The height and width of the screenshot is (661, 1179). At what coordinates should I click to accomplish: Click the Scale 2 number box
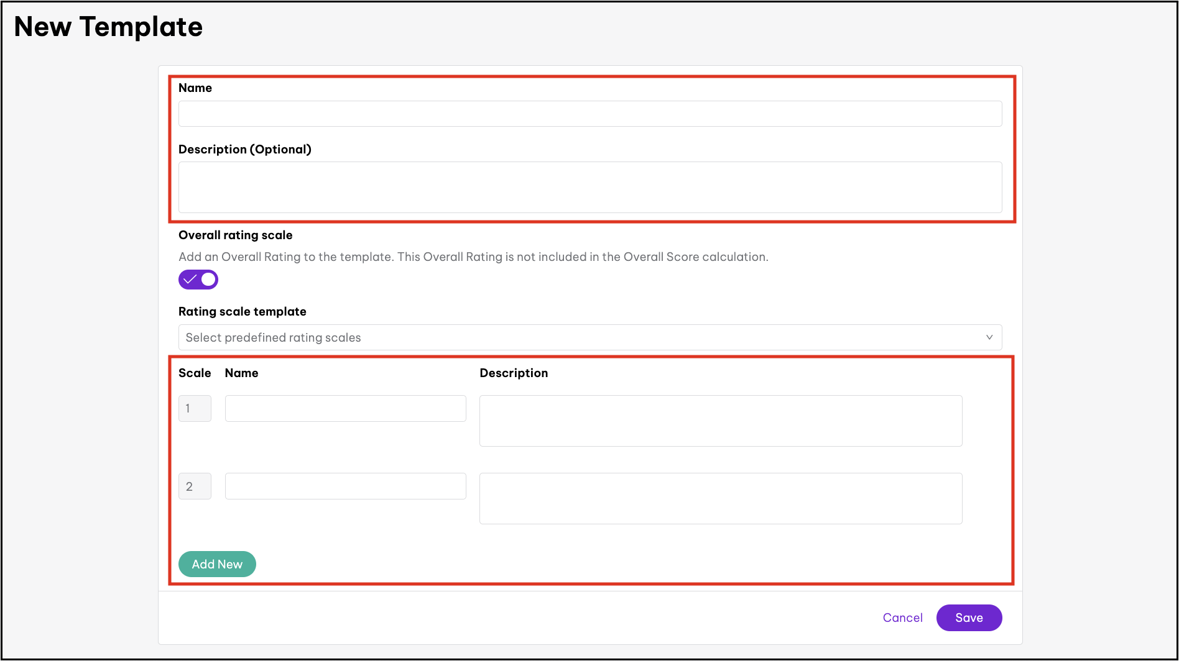(195, 486)
